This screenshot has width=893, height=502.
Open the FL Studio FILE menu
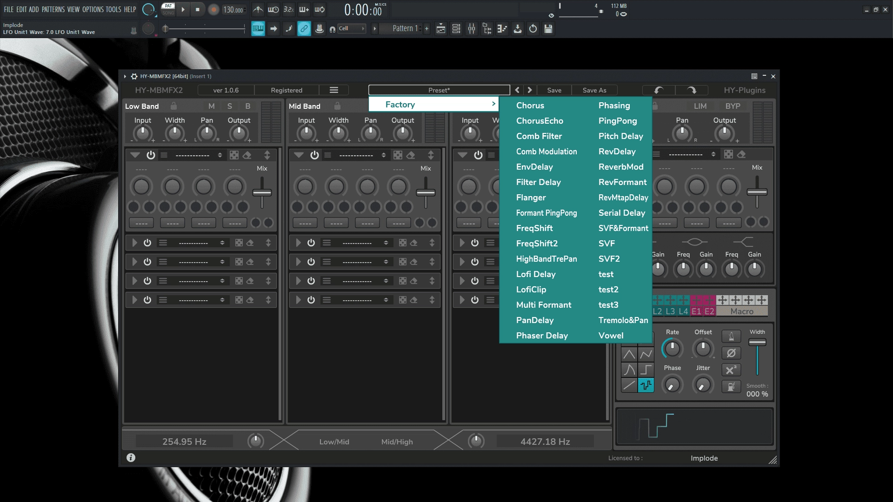point(8,9)
